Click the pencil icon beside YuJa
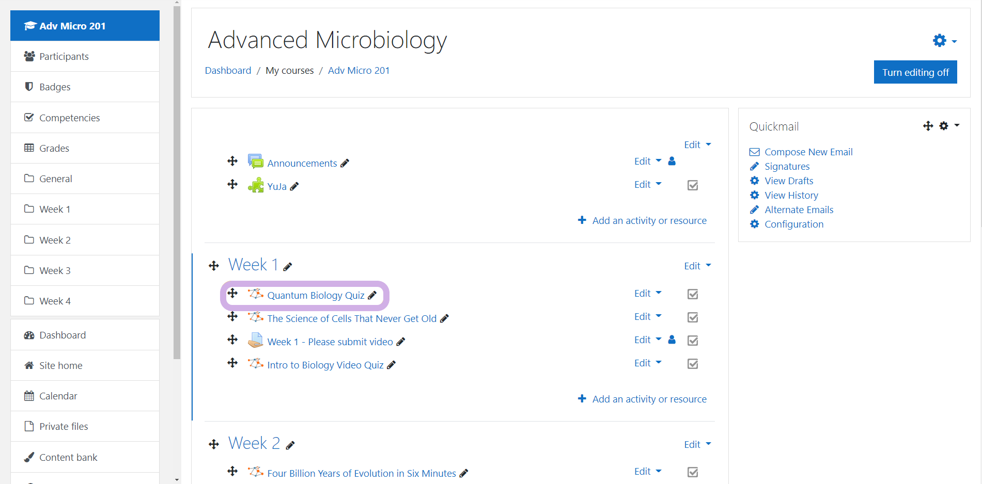The image size is (982, 484). coord(294,186)
